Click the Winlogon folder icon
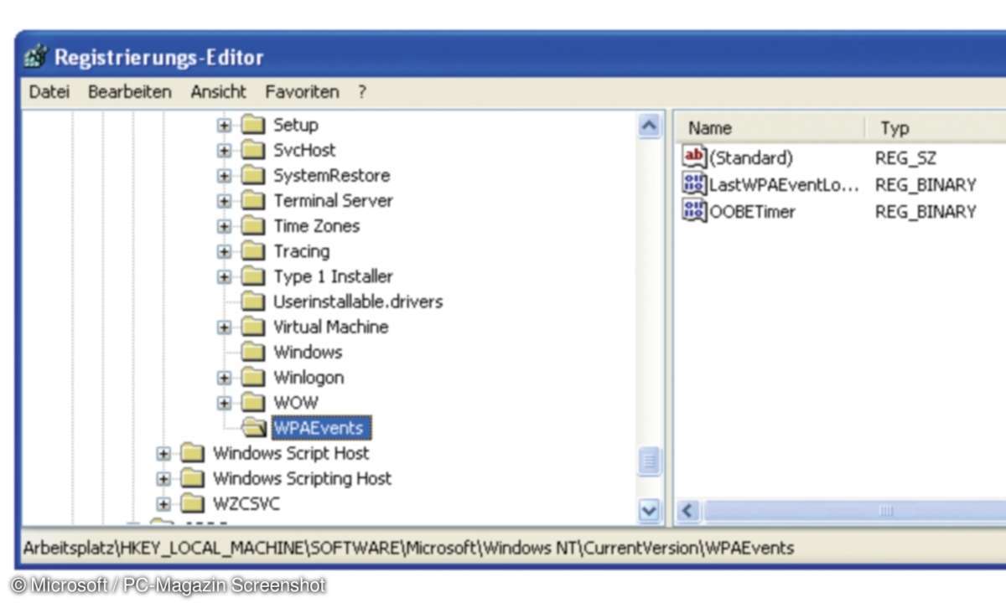 (253, 378)
